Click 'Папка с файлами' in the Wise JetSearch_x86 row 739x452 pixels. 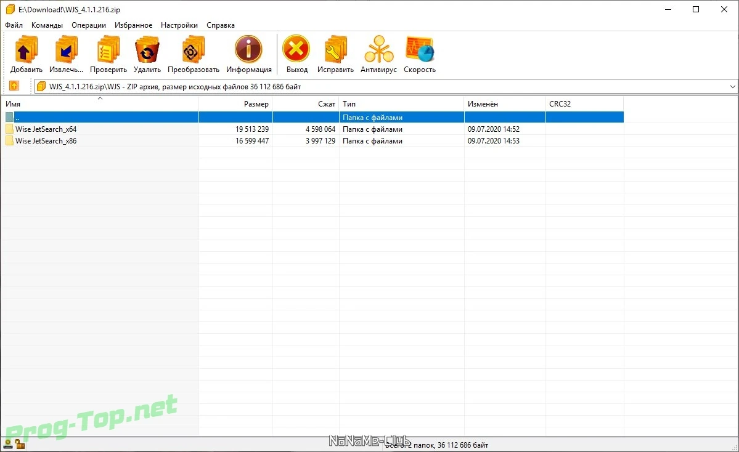pos(372,141)
